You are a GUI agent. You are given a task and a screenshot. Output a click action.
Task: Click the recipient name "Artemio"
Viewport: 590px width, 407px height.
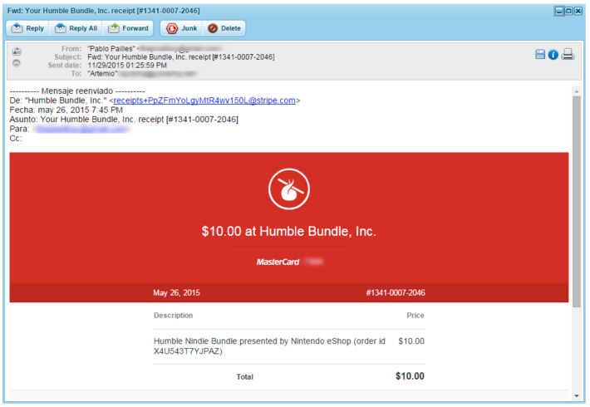[102, 74]
